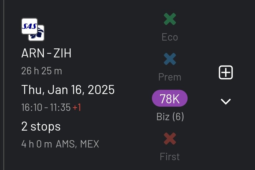
Task: Select the 78K business award price
Action: pyautogui.click(x=170, y=99)
